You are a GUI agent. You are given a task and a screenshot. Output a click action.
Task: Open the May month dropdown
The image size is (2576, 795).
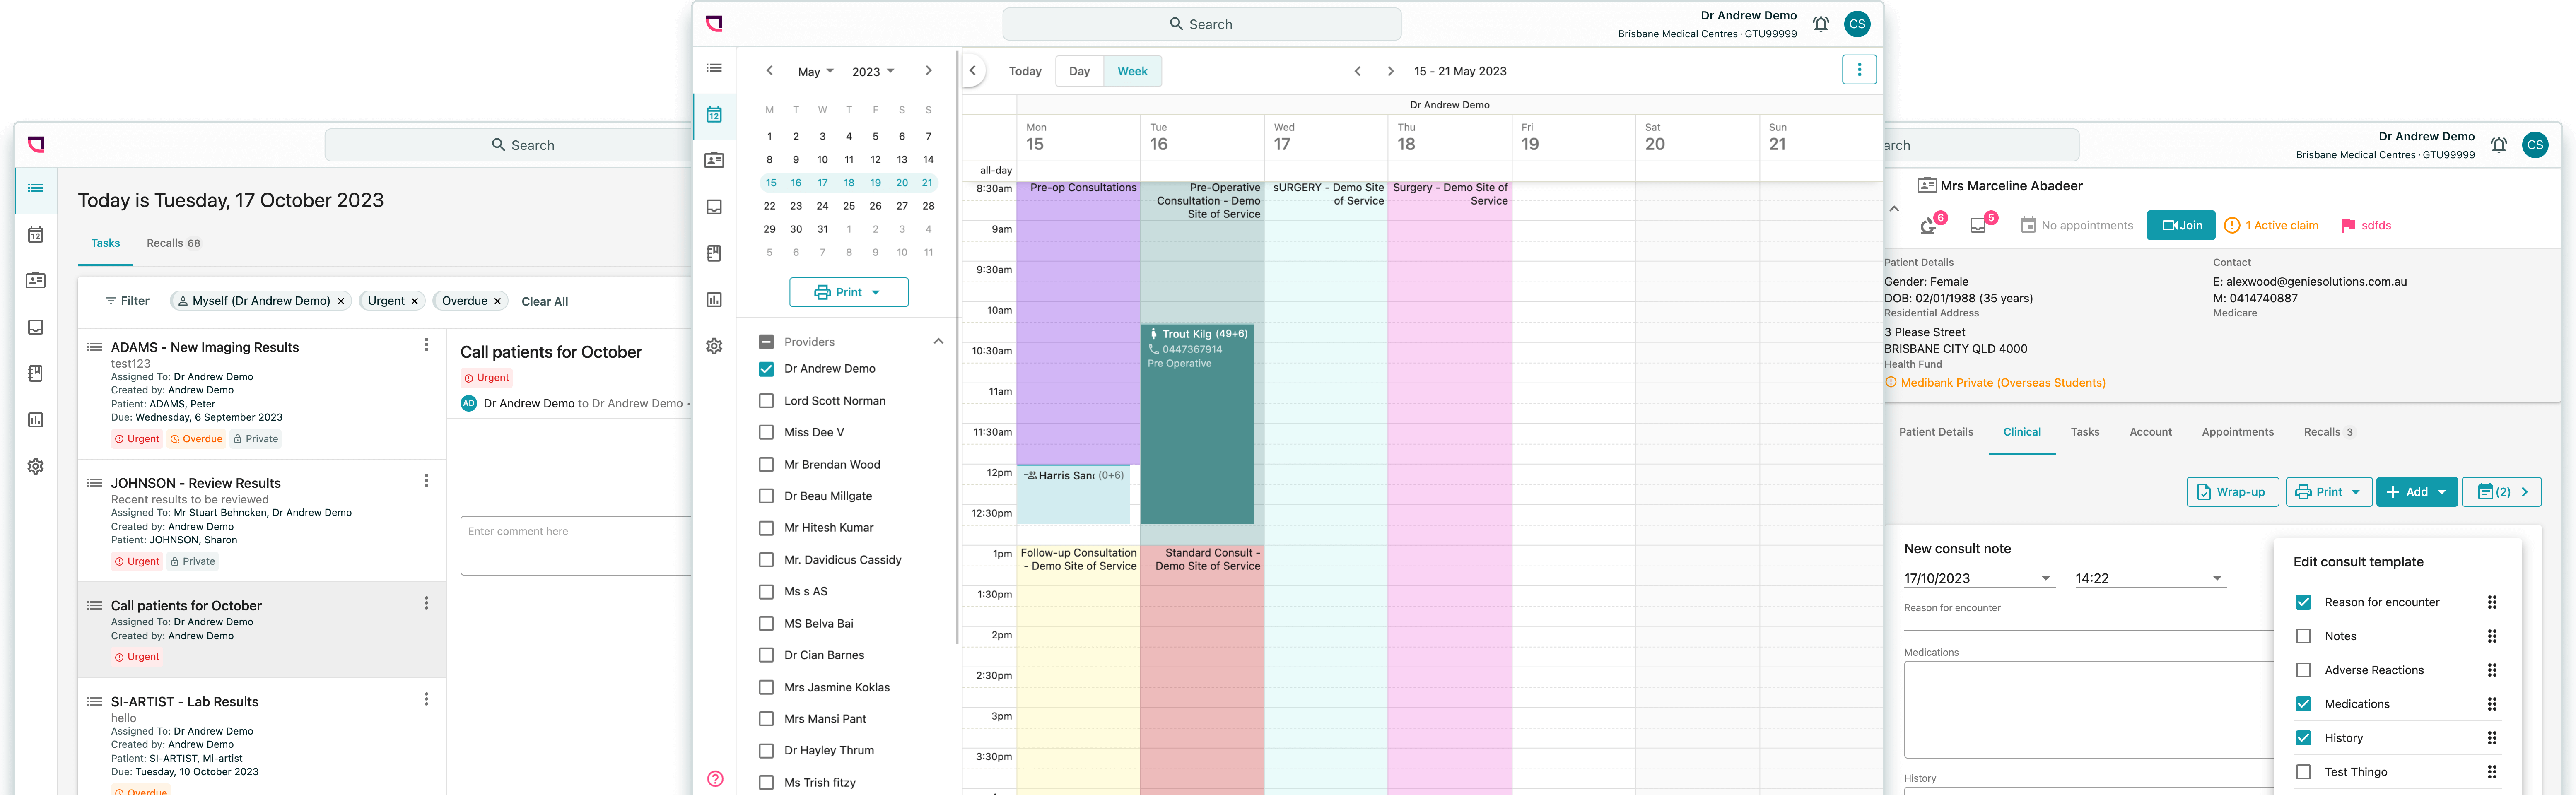pos(815,72)
